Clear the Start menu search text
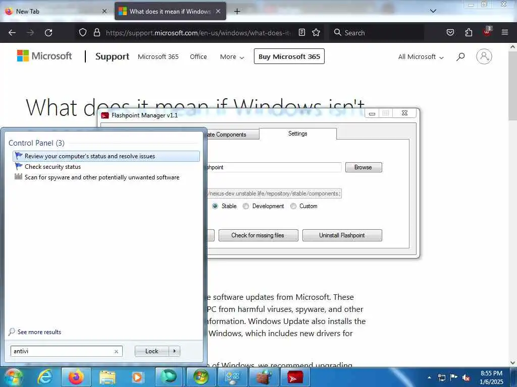This screenshot has height=387, width=517. (116, 351)
